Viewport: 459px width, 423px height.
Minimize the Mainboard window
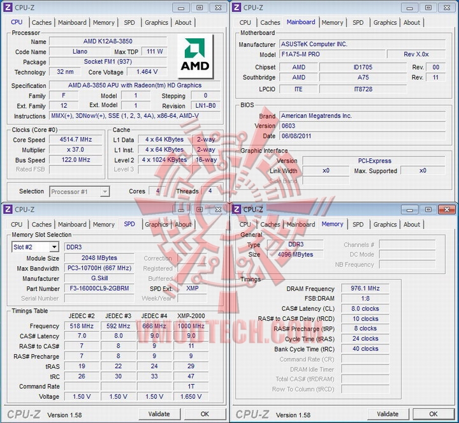click(x=409, y=8)
